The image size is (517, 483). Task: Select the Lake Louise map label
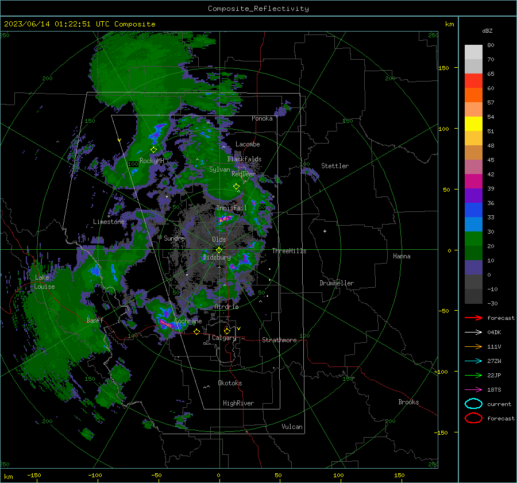[x=44, y=282]
